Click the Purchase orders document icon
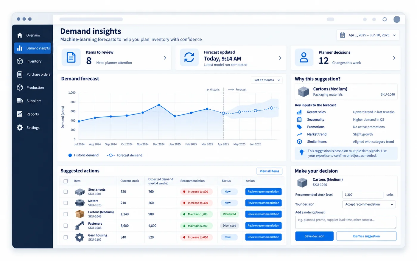Image resolution: width=417 pixels, height=261 pixels. 20,74
